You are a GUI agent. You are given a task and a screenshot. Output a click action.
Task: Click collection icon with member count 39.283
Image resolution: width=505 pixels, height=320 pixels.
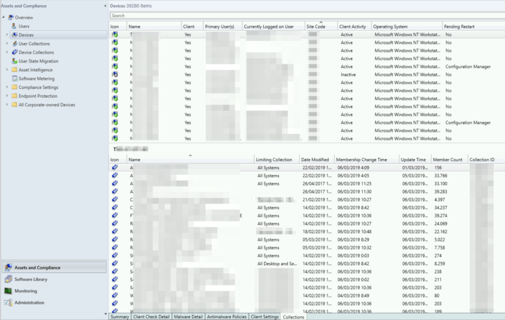115,191
